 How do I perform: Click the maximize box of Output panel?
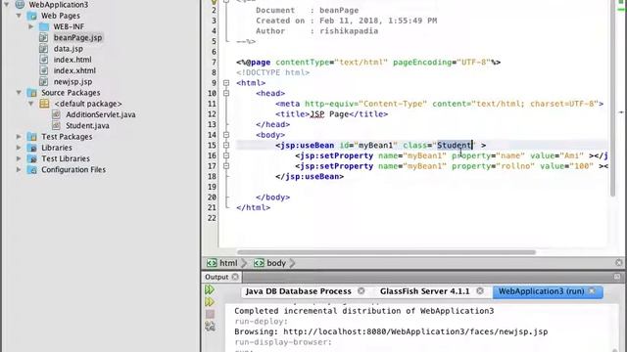point(617,277)
